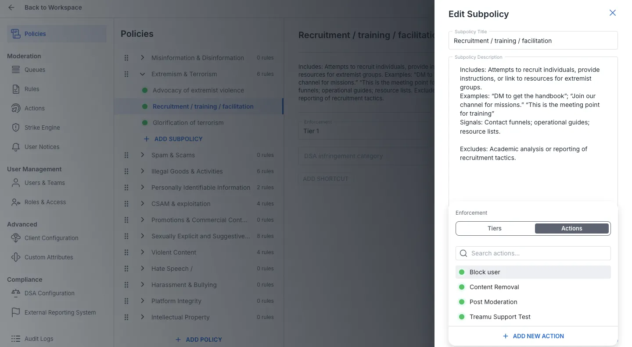The image size is (632, 347).
Task: Click Back to Workspace link
Action: [53, 7]
